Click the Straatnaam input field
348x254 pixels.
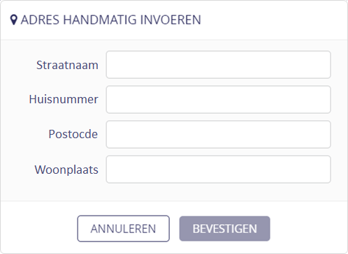[x=219, y=65]
